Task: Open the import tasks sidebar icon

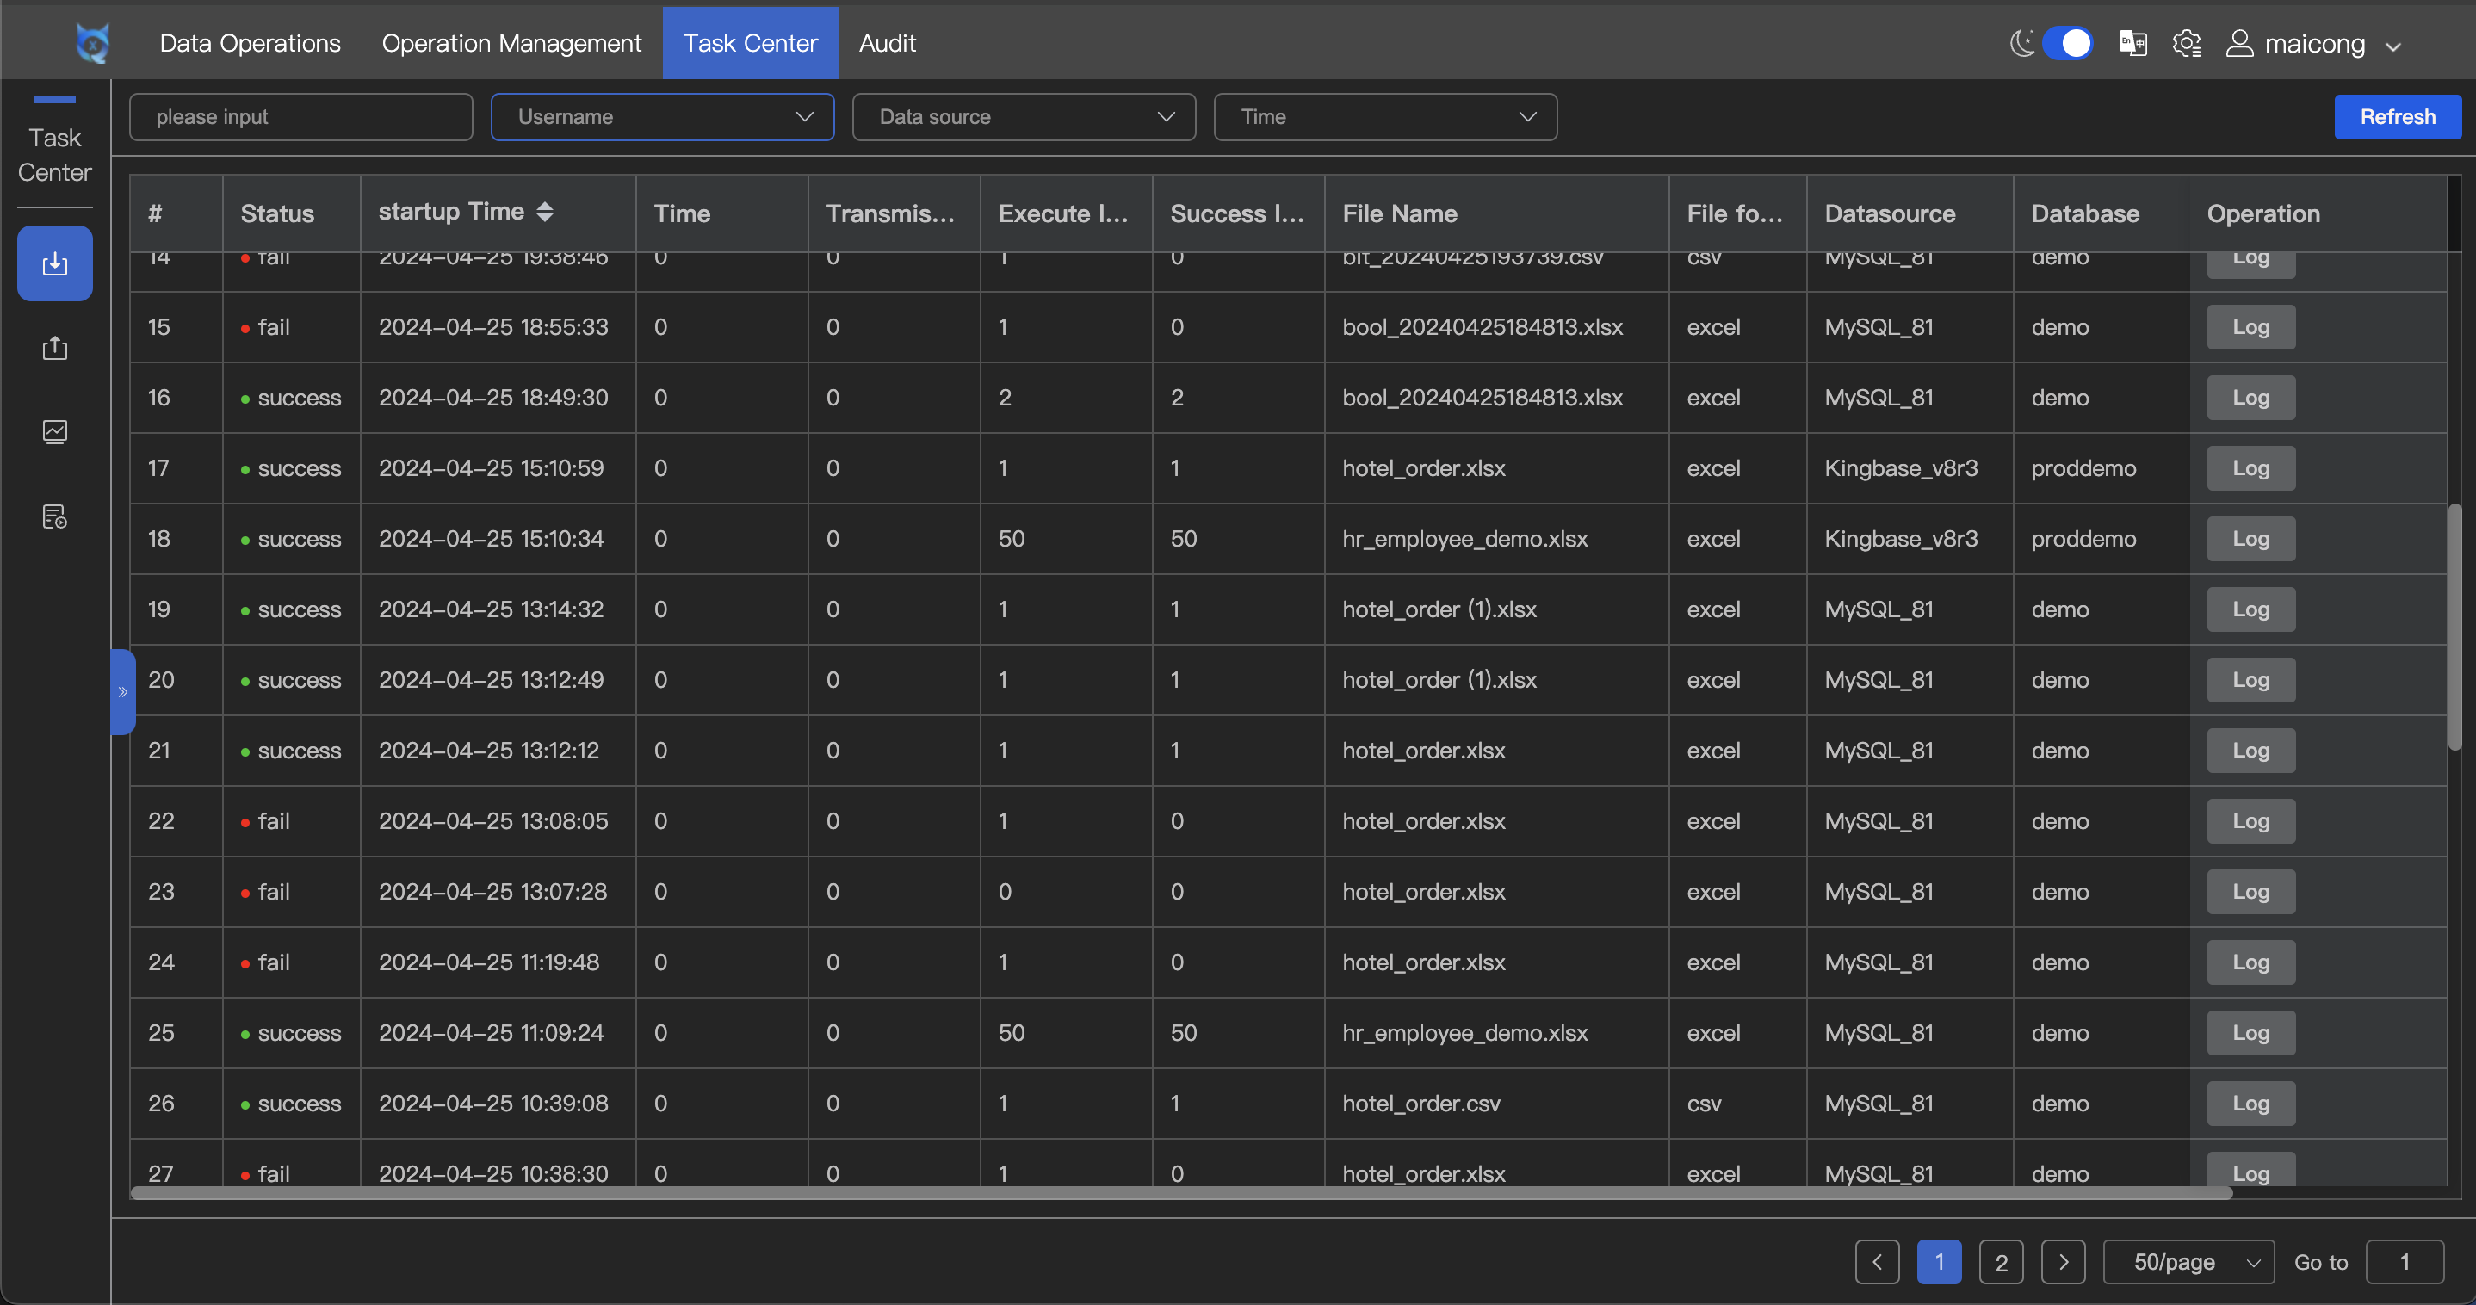Action: pyautogui.click(x=55, y=263)
